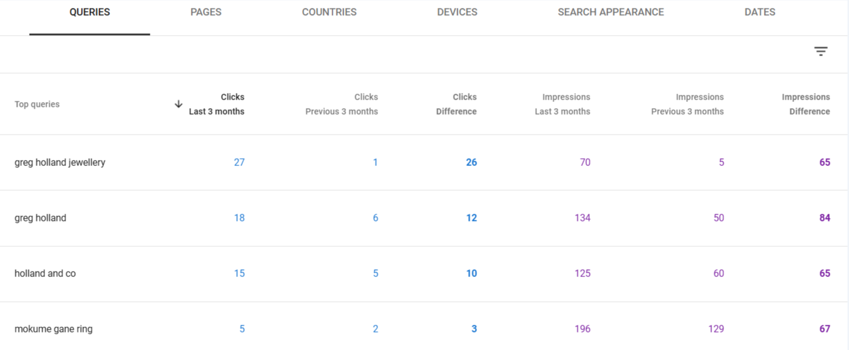Viewport: 849px width, 350px height.
Task: Sort by Impressions Last 3 months
Action: pyautogui.click(x=563, y=104)
